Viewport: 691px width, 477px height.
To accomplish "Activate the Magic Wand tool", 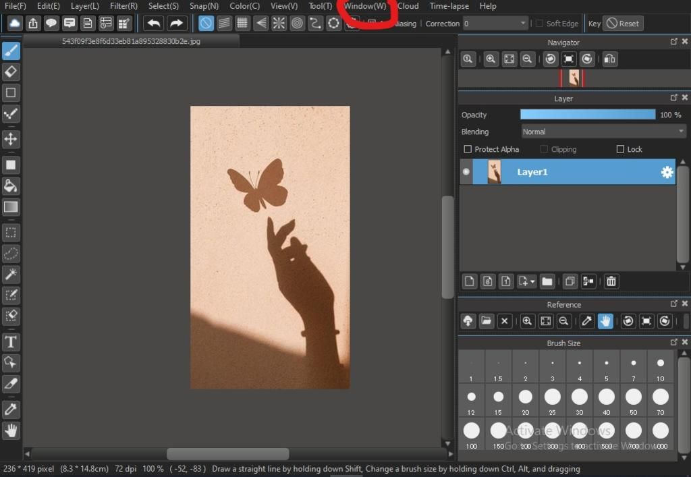I will [11, 274].
